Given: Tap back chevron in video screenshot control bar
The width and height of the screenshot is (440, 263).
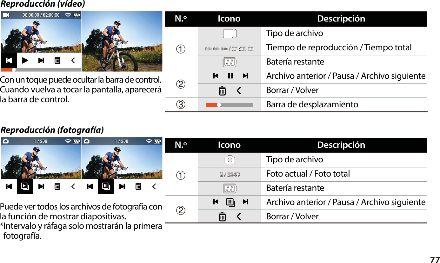Looking at the screenshot, I should [73, 60].
